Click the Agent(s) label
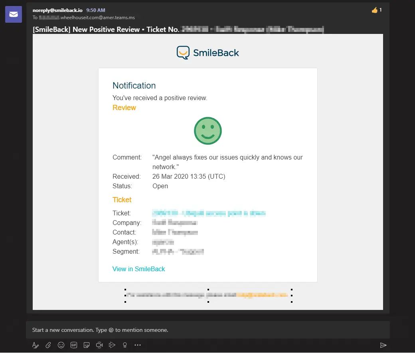This screenshot has height=353, width=415. tap(125, 242)
